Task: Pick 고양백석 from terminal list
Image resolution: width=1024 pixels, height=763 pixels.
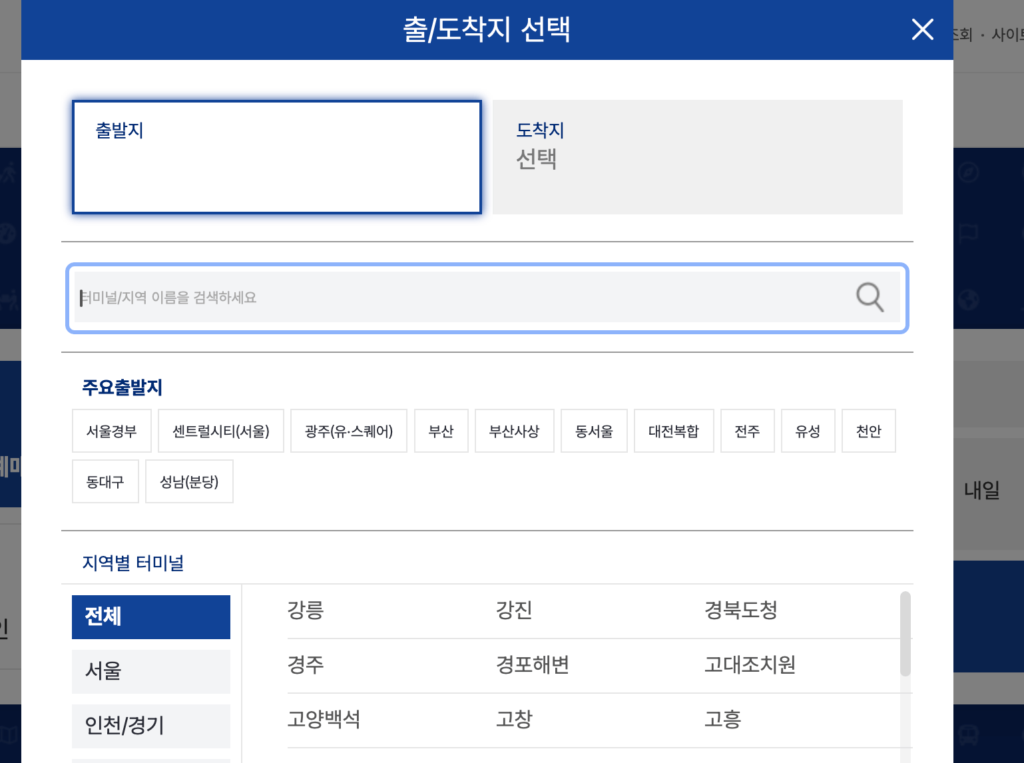Action: tap(324, 719)
